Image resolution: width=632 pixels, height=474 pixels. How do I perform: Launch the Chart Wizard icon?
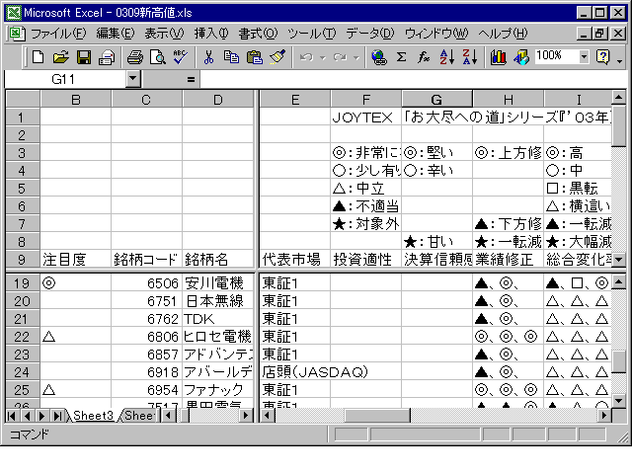click(498, 57)
